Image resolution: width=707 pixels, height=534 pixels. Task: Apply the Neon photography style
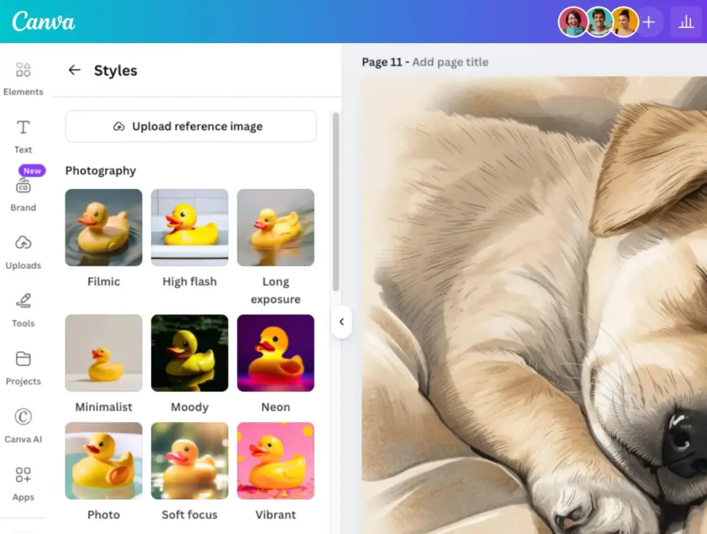click(x=276, y=352)
